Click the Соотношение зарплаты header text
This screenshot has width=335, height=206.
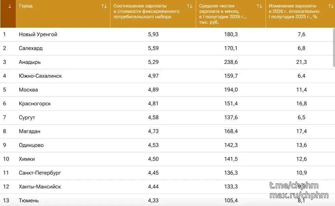[146, 11]
